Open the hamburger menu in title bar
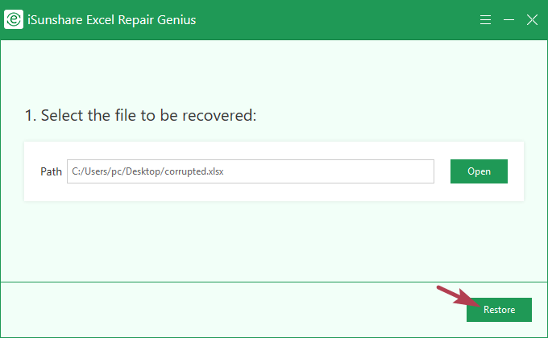 pos(485,19)
